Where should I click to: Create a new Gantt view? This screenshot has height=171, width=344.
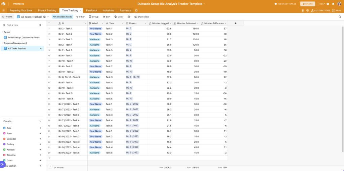point(22,161)
